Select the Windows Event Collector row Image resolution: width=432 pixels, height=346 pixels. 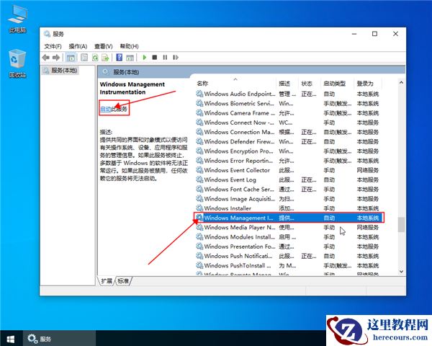tap(289, 170)
